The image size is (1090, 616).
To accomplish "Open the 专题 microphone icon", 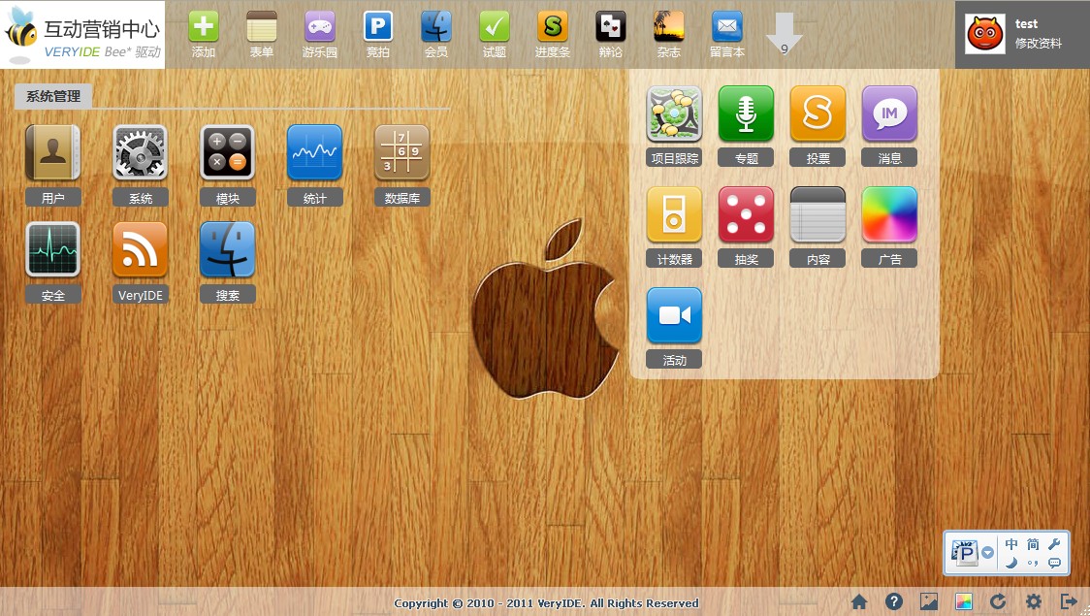I will tap(746, 114).
